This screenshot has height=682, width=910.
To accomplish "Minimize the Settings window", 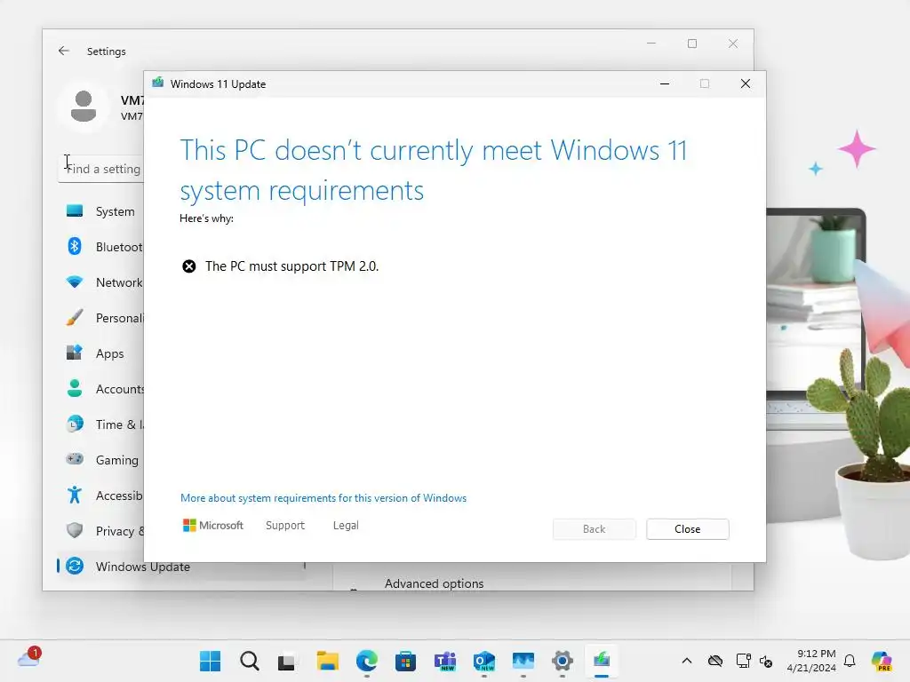I will (651, 44).
